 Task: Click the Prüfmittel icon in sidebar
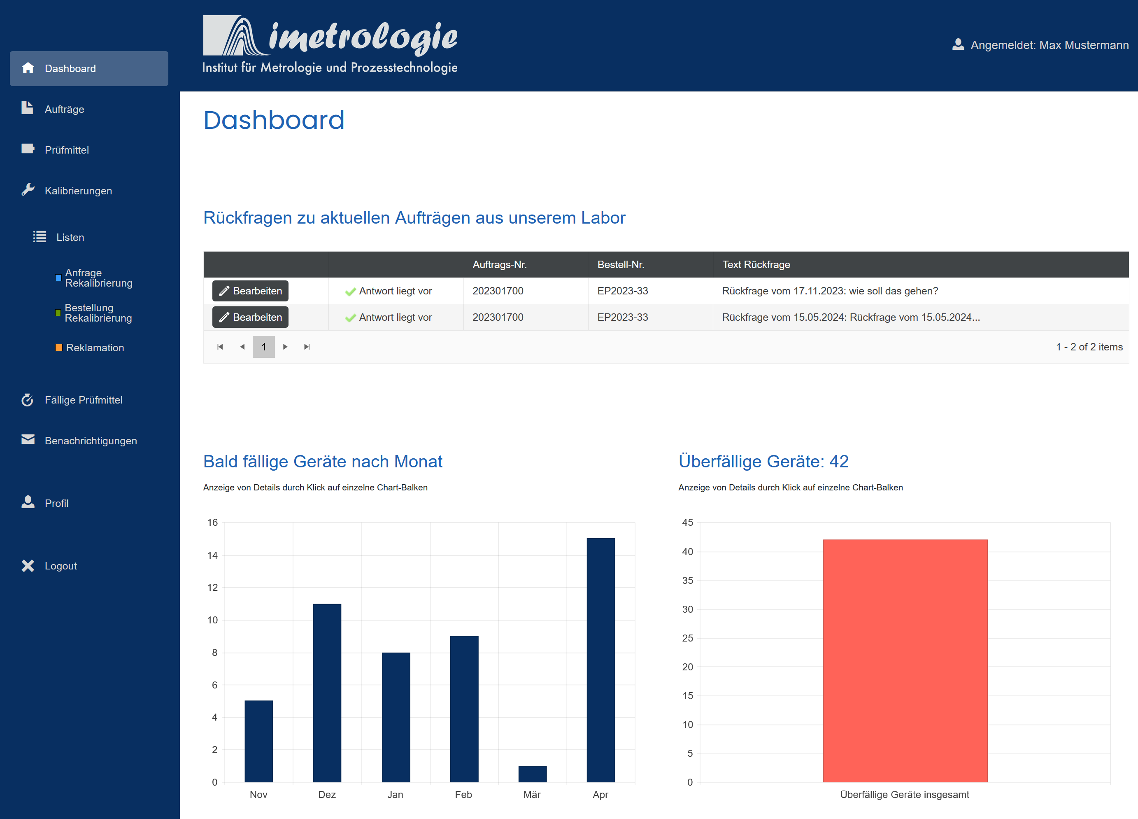[28, 149]
